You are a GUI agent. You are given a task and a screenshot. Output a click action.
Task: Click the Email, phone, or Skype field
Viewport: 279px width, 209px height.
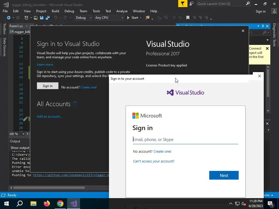(x=185, y=140)
